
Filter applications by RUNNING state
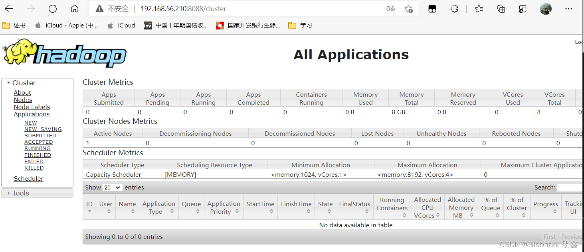pos(37,148)
